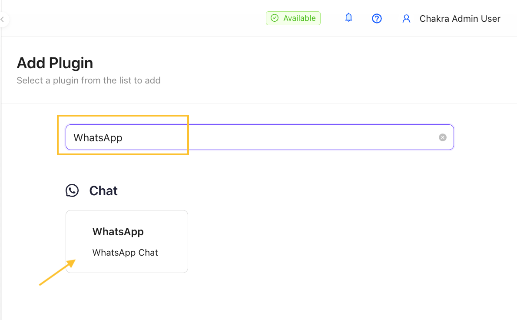Click the Available status badge
Image resolution: width=517 pixels, height=320 pixels.
[293, 18]
